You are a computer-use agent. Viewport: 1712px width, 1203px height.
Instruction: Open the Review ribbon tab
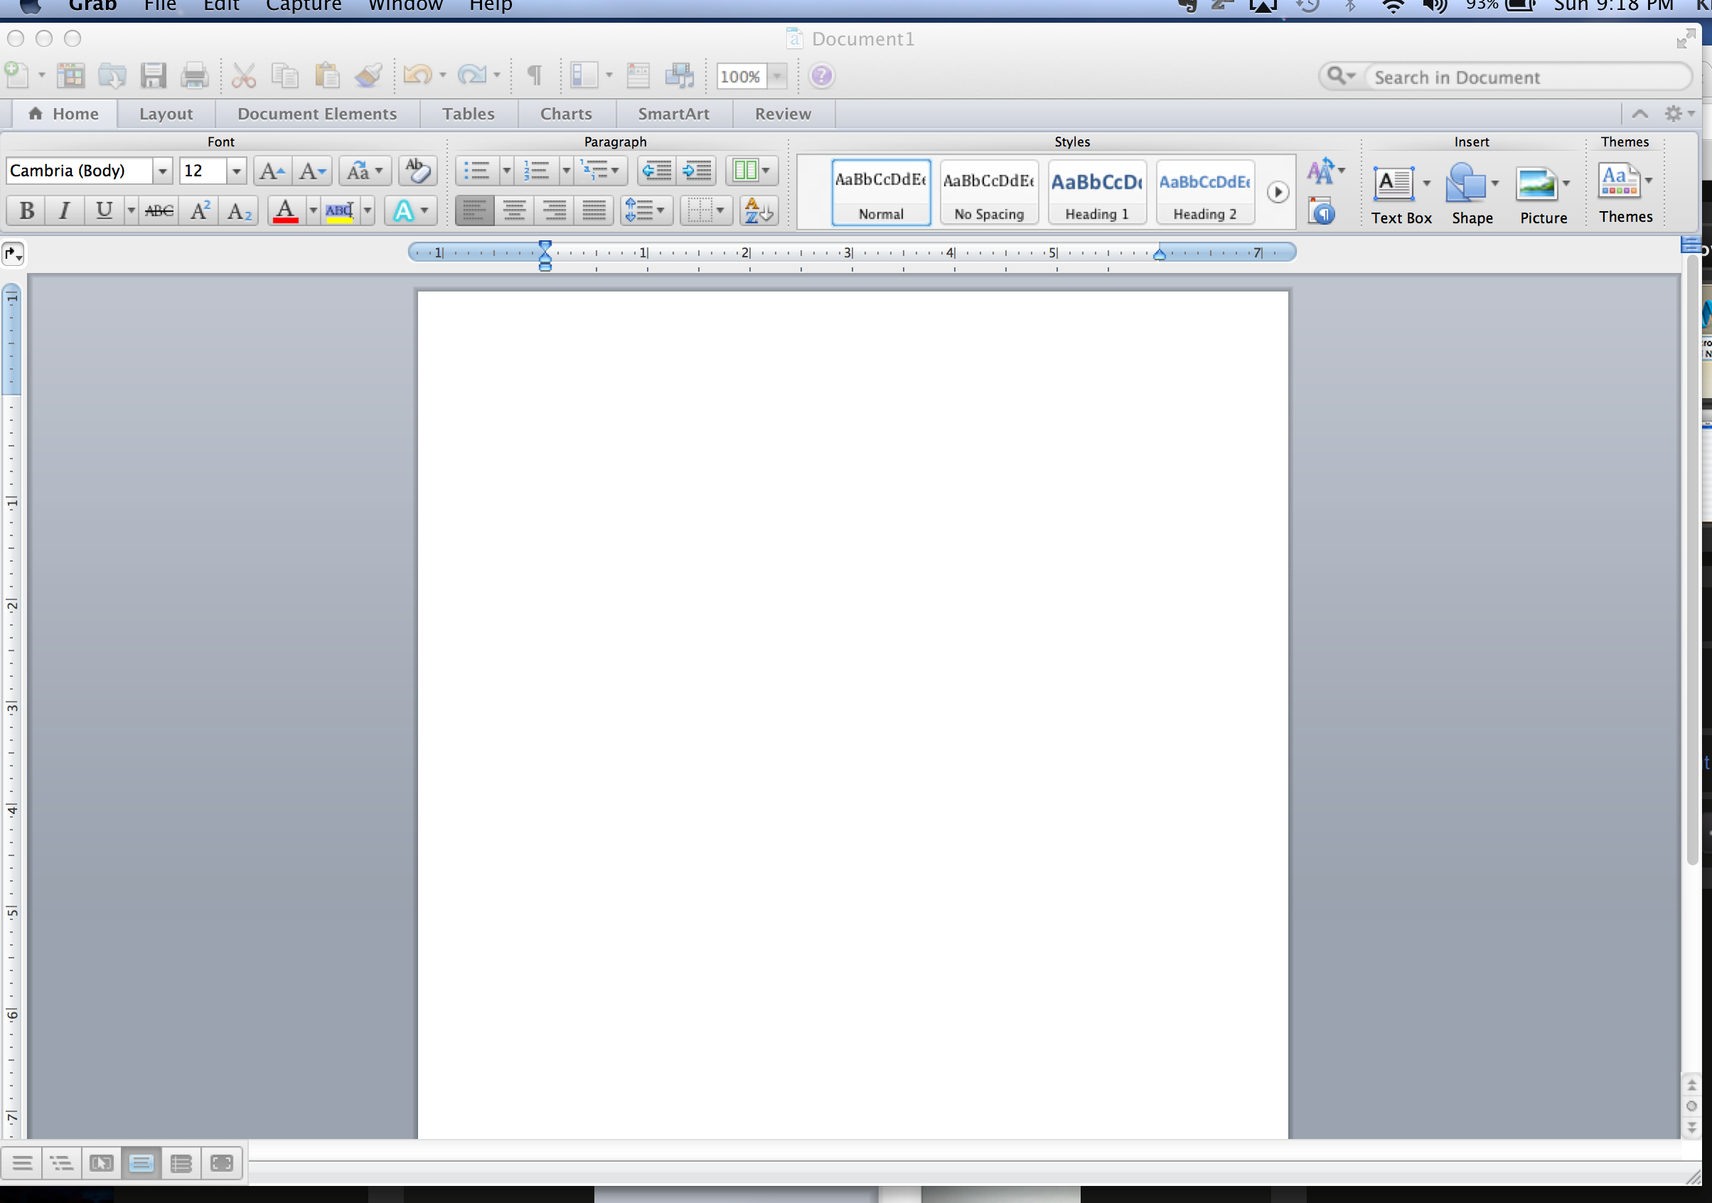pos(782,113)
